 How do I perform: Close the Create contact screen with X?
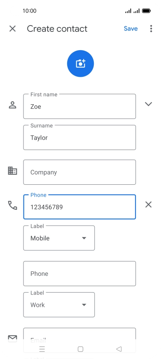[x=12, y=29]
